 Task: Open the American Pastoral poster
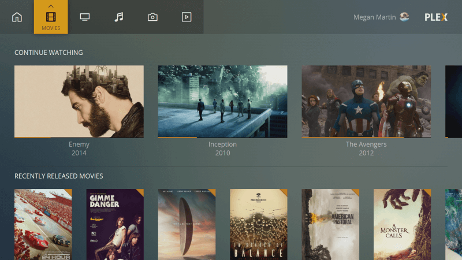point(330,224)
